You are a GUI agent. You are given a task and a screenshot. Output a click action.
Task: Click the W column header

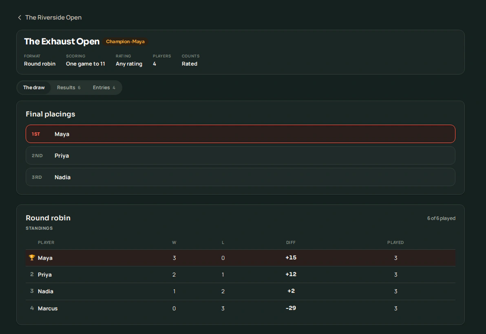click(x=174, y=242)
